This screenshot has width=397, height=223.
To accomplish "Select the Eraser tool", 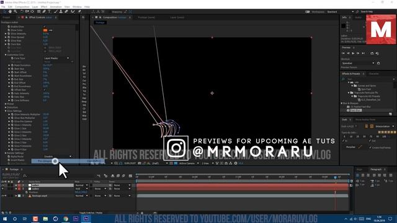I will click(66, 12).
